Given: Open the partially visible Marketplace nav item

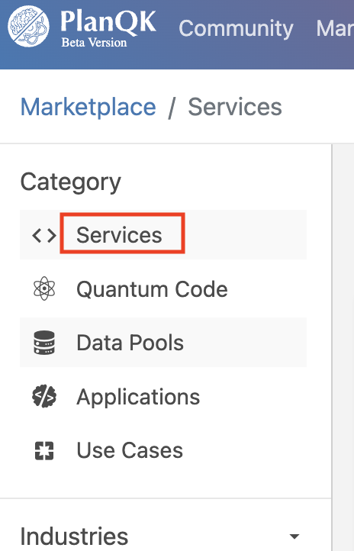Looking at the screenshot, I should (x=335, y=28).
